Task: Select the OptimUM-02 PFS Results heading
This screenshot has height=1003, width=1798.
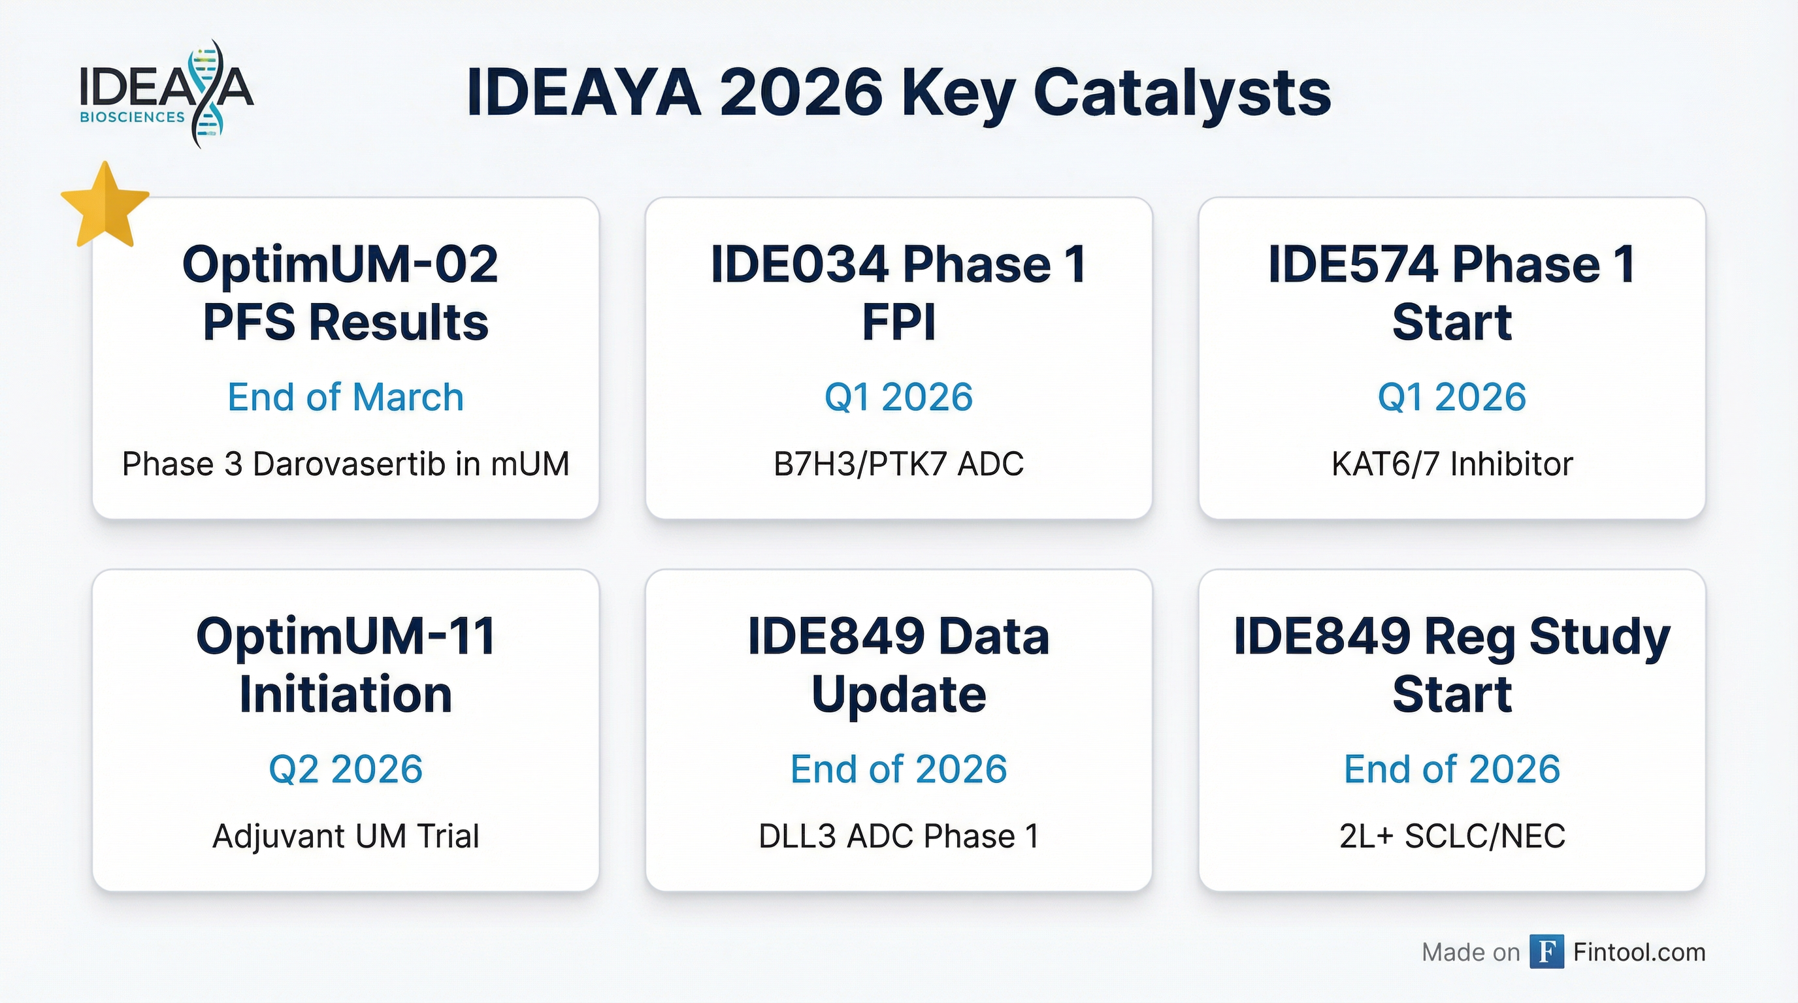Action: point(346,293)
